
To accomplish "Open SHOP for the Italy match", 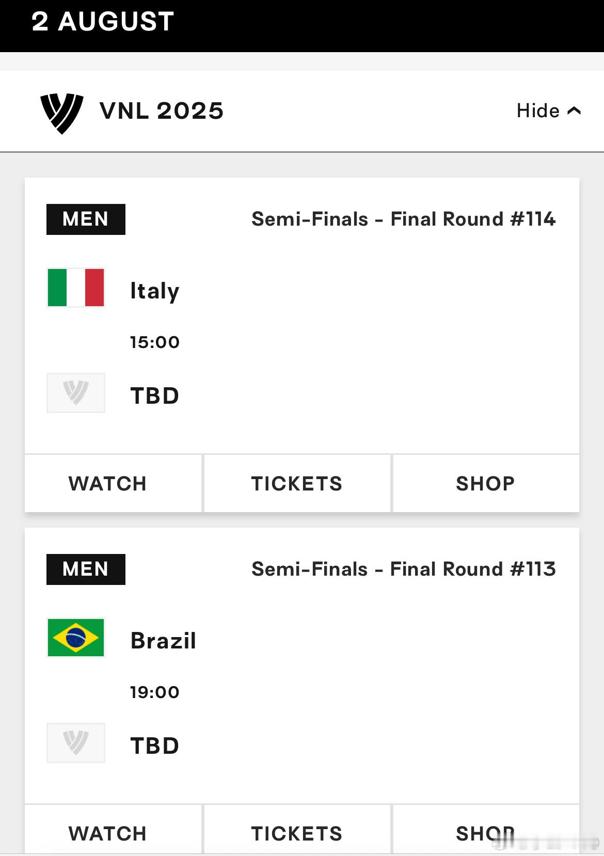I will 486,483.
